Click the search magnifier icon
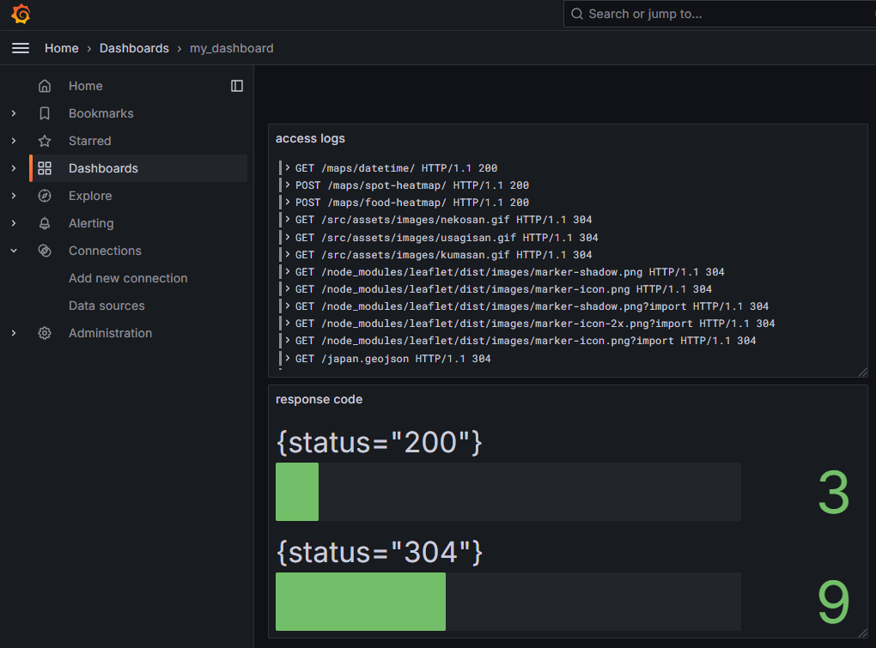The height and width of the screenshot is (648, 876). 577,14
